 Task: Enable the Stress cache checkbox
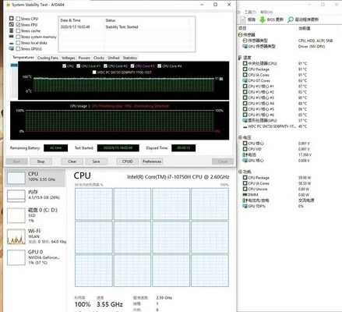pyautogui.click(x=18, y=30)
